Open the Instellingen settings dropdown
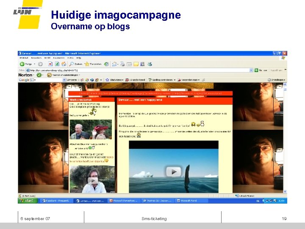The image size is (305, 229). tap(276, 80)
